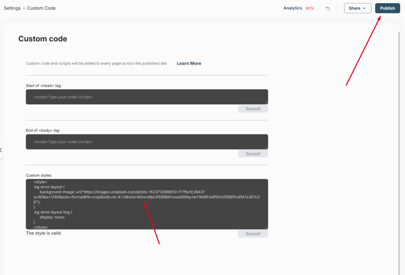405x275 pixels.
Task: Open the Share dropdown
Action: click(358, 8)
